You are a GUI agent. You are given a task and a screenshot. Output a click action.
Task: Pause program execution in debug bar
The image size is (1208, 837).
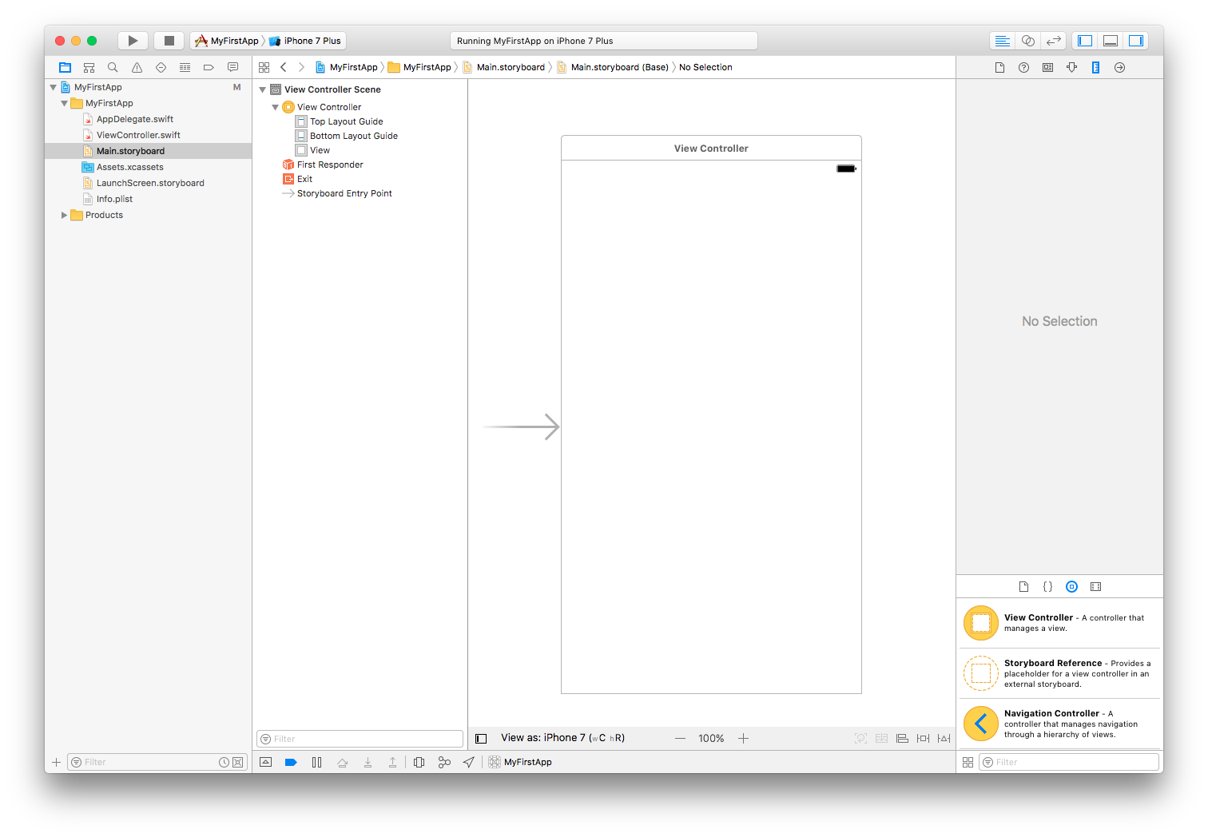(316, 762)
